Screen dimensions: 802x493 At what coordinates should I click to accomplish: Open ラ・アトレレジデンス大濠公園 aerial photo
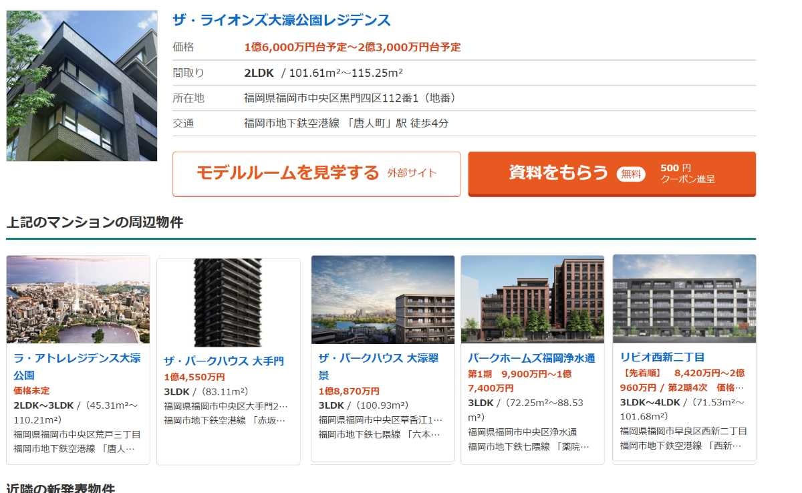point(78,299)
